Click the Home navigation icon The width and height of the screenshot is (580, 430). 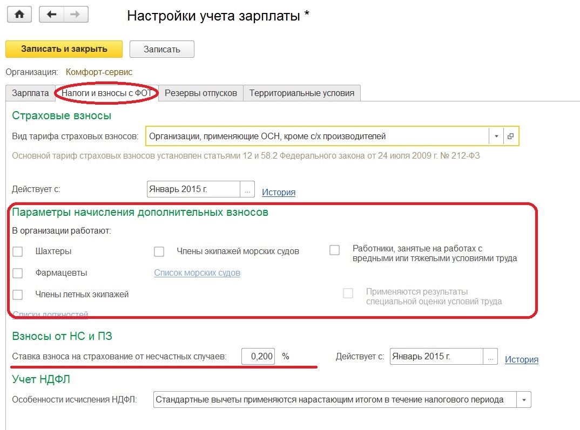[19, 14]
